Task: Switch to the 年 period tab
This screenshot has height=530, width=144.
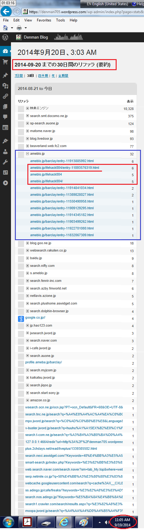Action: click(53, 76)
